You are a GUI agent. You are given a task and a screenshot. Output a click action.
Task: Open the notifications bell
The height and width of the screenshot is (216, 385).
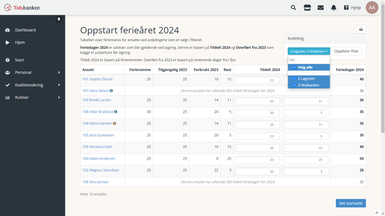point(333,8)
